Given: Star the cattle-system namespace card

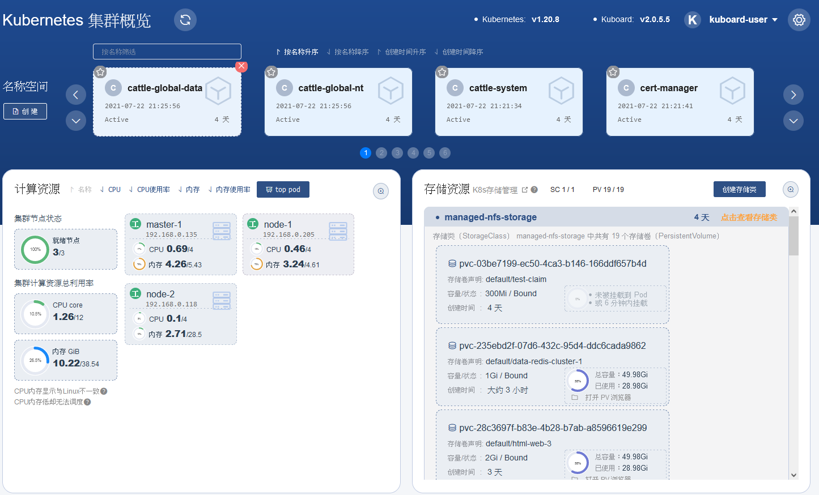Looking at the screenshot, I should (x=442, y=72).
